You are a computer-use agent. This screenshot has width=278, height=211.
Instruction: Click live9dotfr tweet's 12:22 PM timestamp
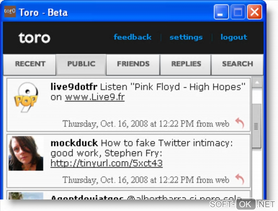tap(146, 123)
